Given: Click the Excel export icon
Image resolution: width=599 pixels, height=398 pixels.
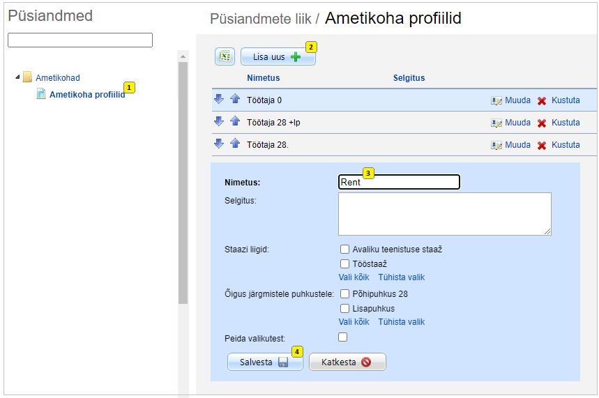Looking at the screenshot, I should tap(225, 56).
